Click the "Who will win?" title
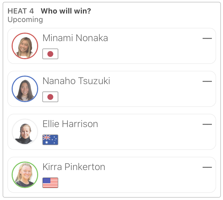 click(66, 11)
